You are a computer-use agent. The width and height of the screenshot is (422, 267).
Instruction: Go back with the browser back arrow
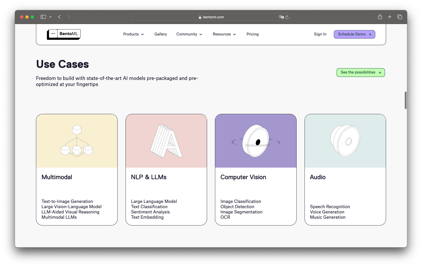(x=60, y=17)
